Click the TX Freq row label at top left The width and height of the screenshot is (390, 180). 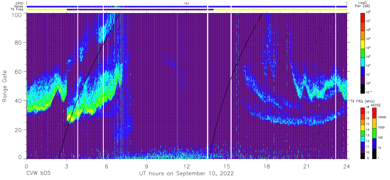click(17, 10)
